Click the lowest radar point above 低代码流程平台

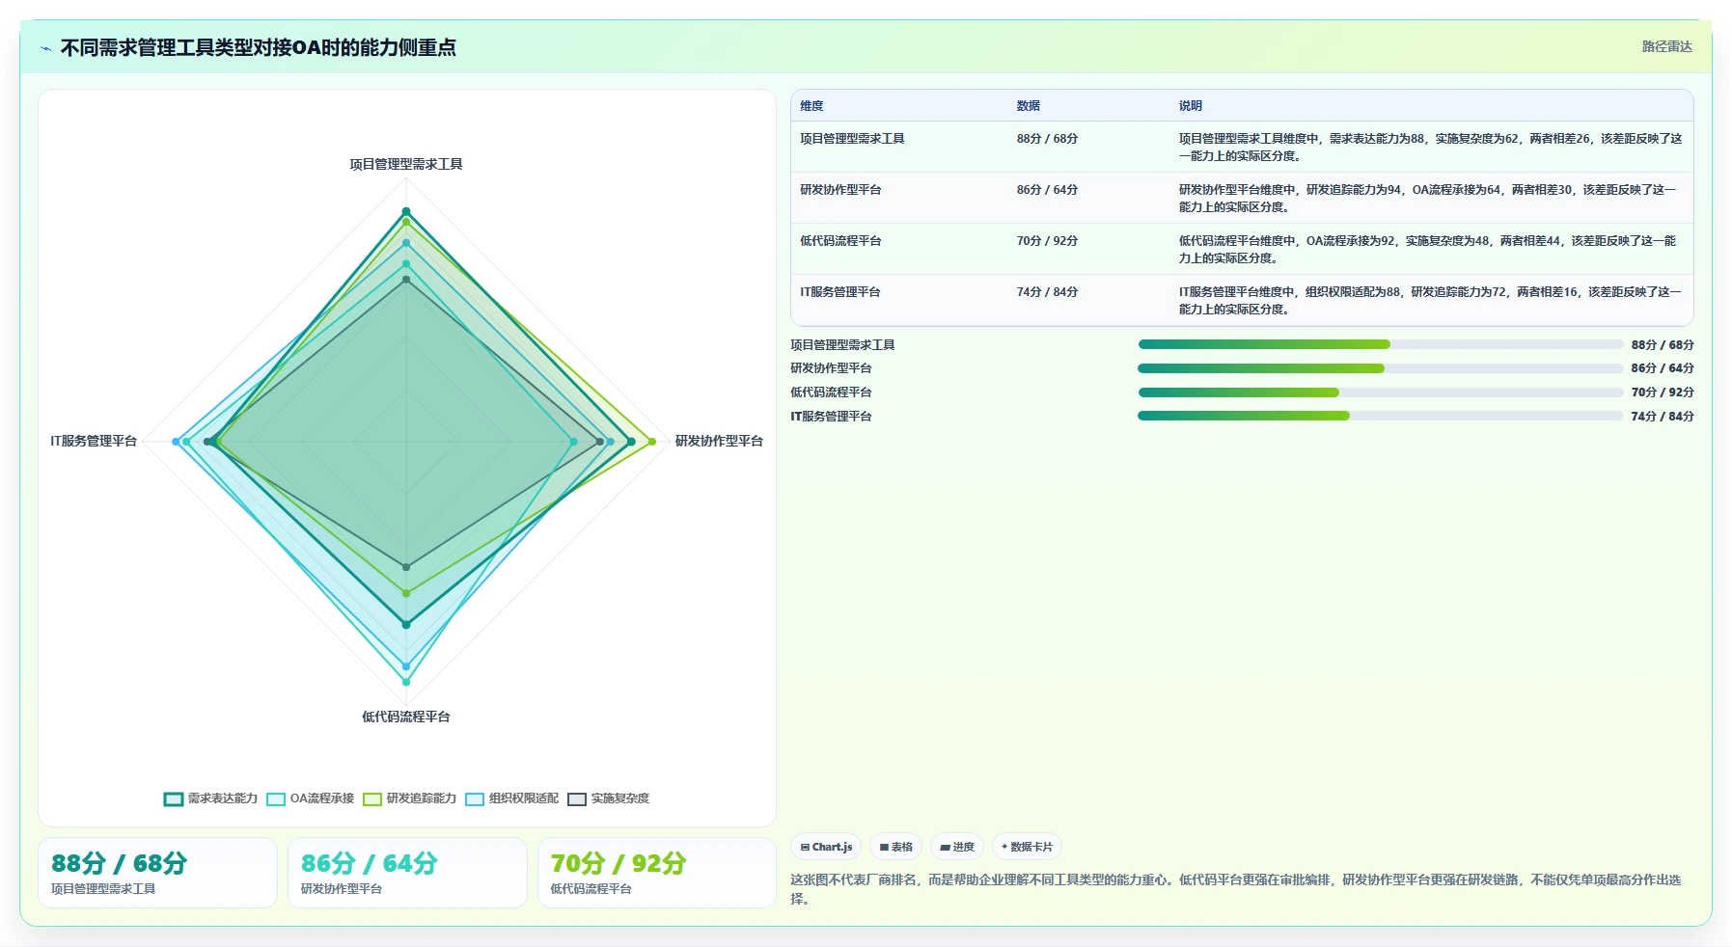[406, 682]
